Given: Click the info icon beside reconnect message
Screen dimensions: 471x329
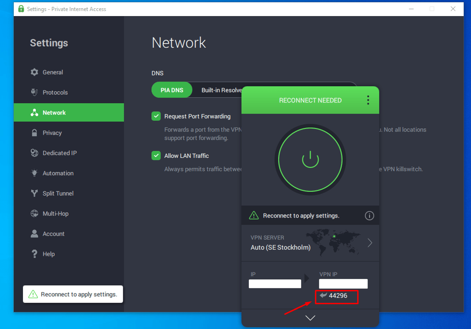Looking at the screenshot, I should (369, 215).
